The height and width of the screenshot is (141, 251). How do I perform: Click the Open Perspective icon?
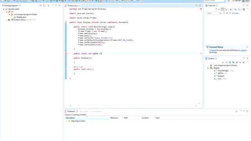(229, 1)
